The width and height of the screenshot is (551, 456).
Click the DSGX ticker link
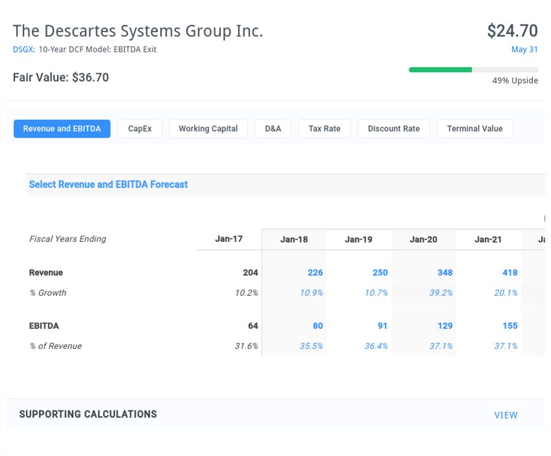[x=24, y=49]
